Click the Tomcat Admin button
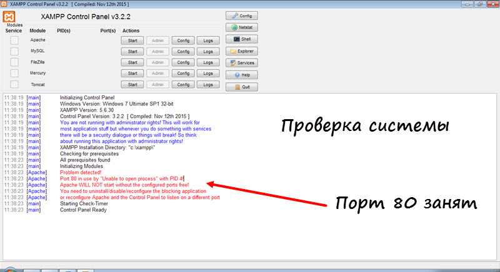 (157, 84)
